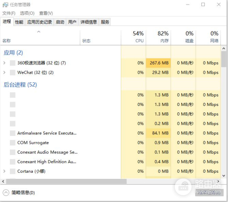Viewport: 228px width, 202px height.
Task: Select the 后台进程 (52) group heading
Action: point(20,85)
